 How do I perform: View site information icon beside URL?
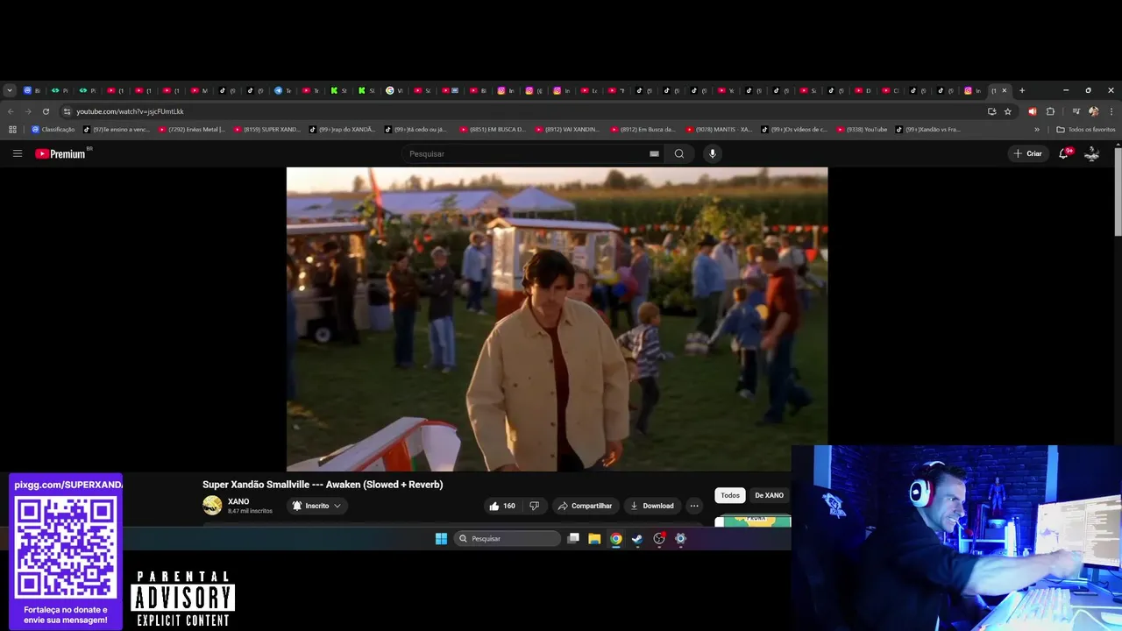click(x=67, y=111)
